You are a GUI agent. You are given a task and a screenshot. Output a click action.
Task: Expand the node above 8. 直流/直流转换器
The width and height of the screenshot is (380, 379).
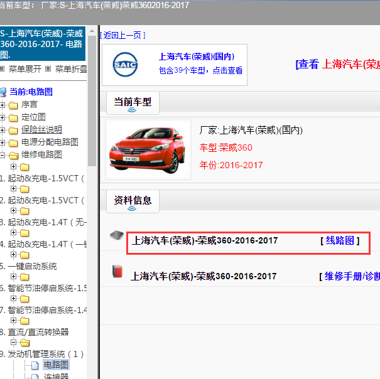click(14, 321)
